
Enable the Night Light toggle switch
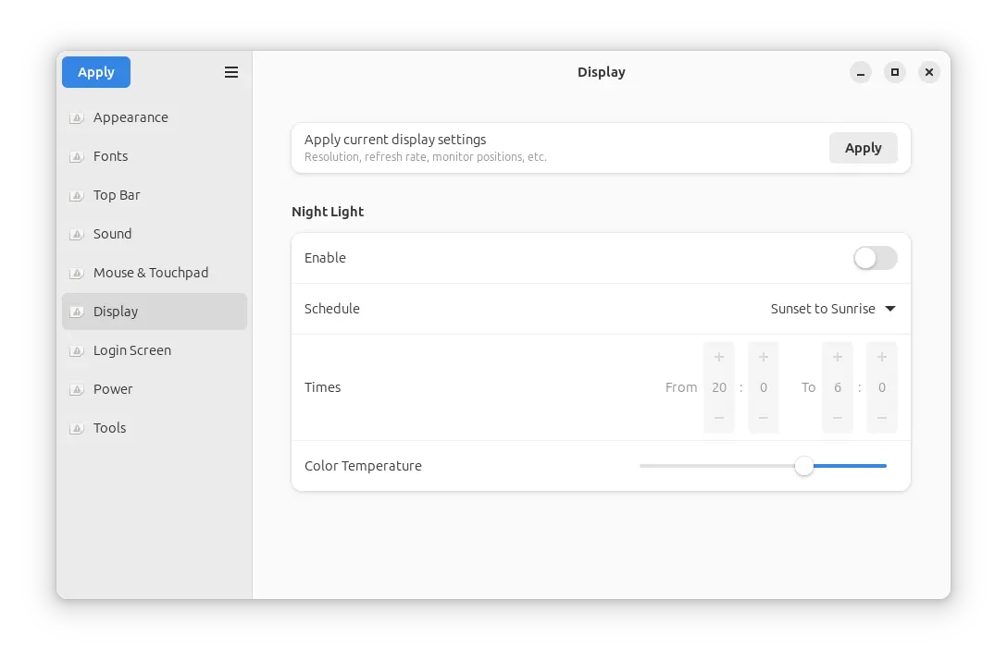[875, 258]
